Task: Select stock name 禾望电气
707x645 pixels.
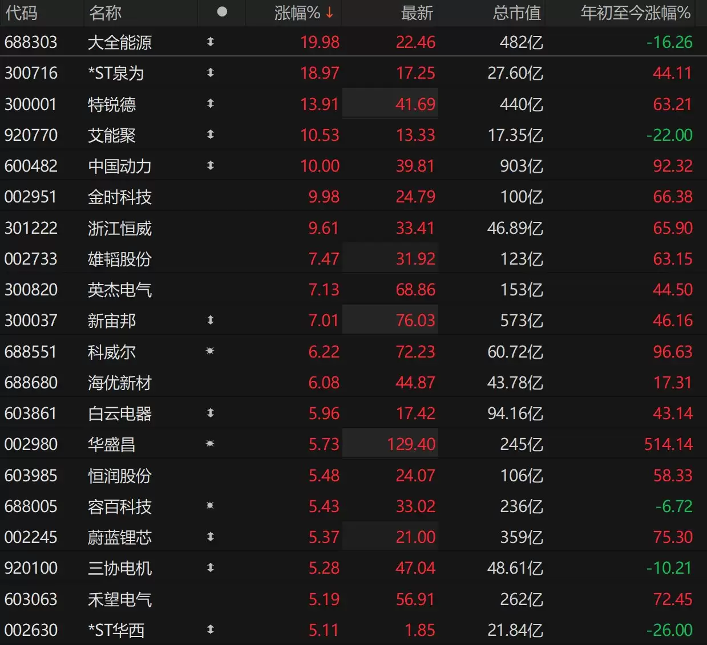Action: coord(120,599)
